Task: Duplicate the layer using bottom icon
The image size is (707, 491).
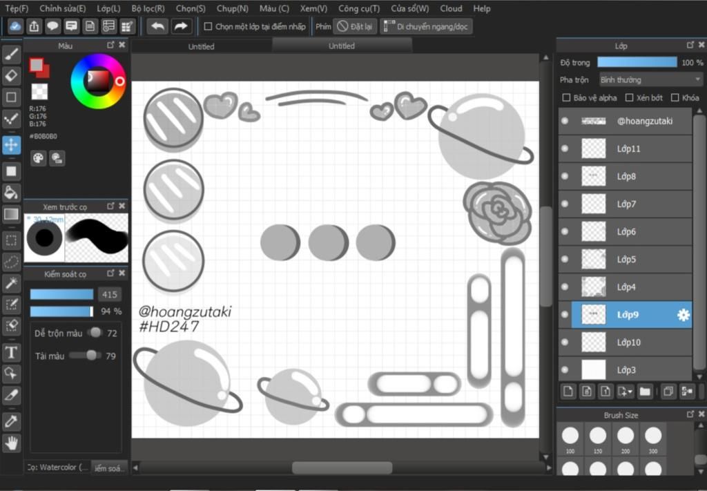Action: click(668, 391)
